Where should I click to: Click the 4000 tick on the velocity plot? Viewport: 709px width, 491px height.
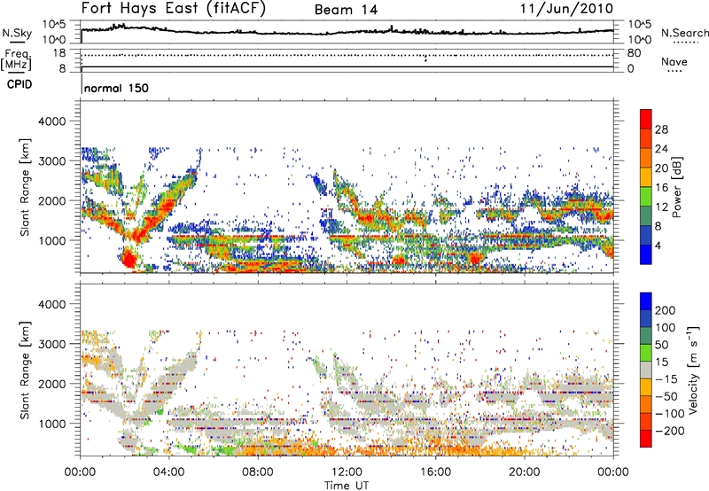[52, 304]
